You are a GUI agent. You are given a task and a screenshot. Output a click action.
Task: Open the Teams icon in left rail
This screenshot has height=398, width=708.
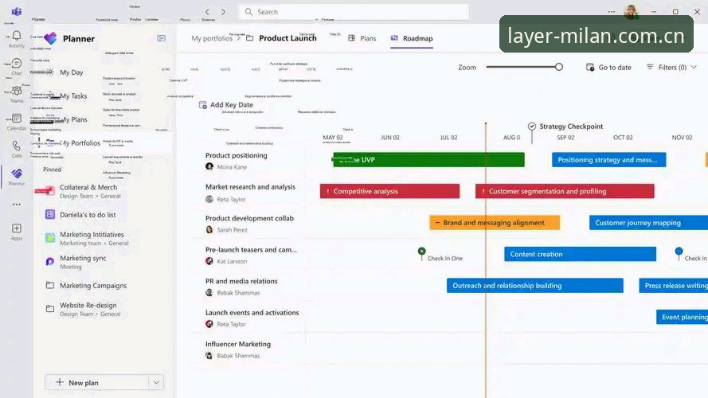pyautogui.click(x=17, y=91)
